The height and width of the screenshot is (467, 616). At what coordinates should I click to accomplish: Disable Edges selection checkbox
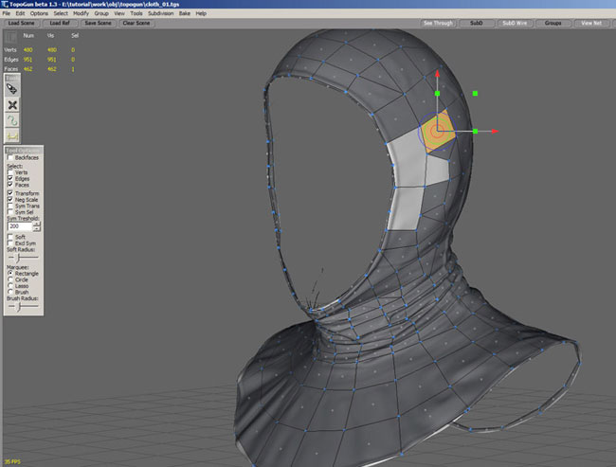click(10, 178)
